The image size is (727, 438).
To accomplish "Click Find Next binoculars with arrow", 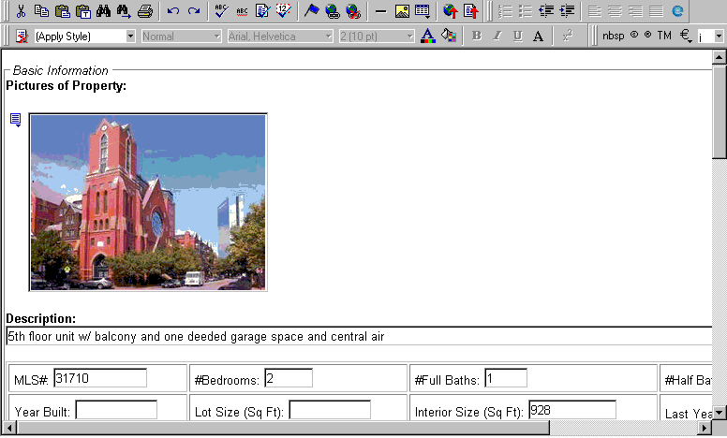I will [x=124, y=10].
